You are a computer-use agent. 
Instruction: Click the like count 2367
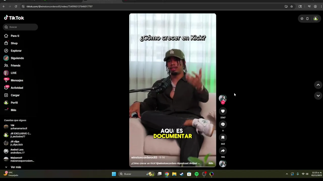coord(223,118)
